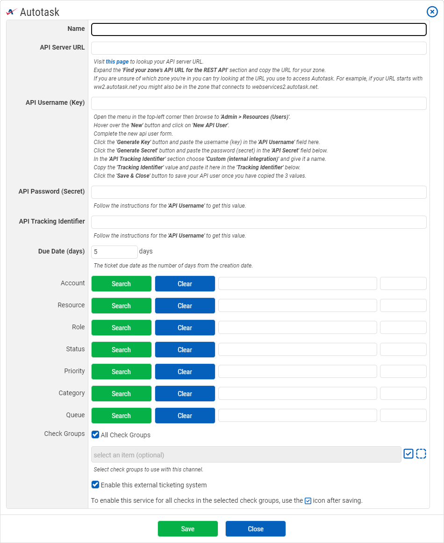
Task: Toggle the All Check Groups checkbox
Action: point(95,434)
